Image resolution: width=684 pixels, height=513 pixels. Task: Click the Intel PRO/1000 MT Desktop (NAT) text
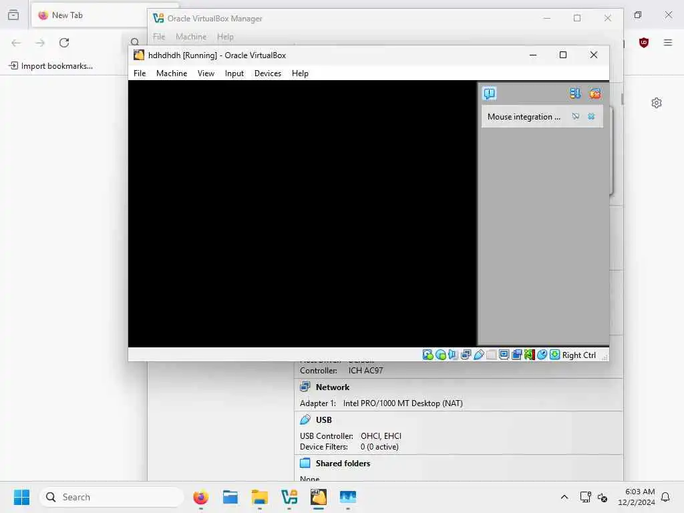pyautogui.click(x=403, y=403)
